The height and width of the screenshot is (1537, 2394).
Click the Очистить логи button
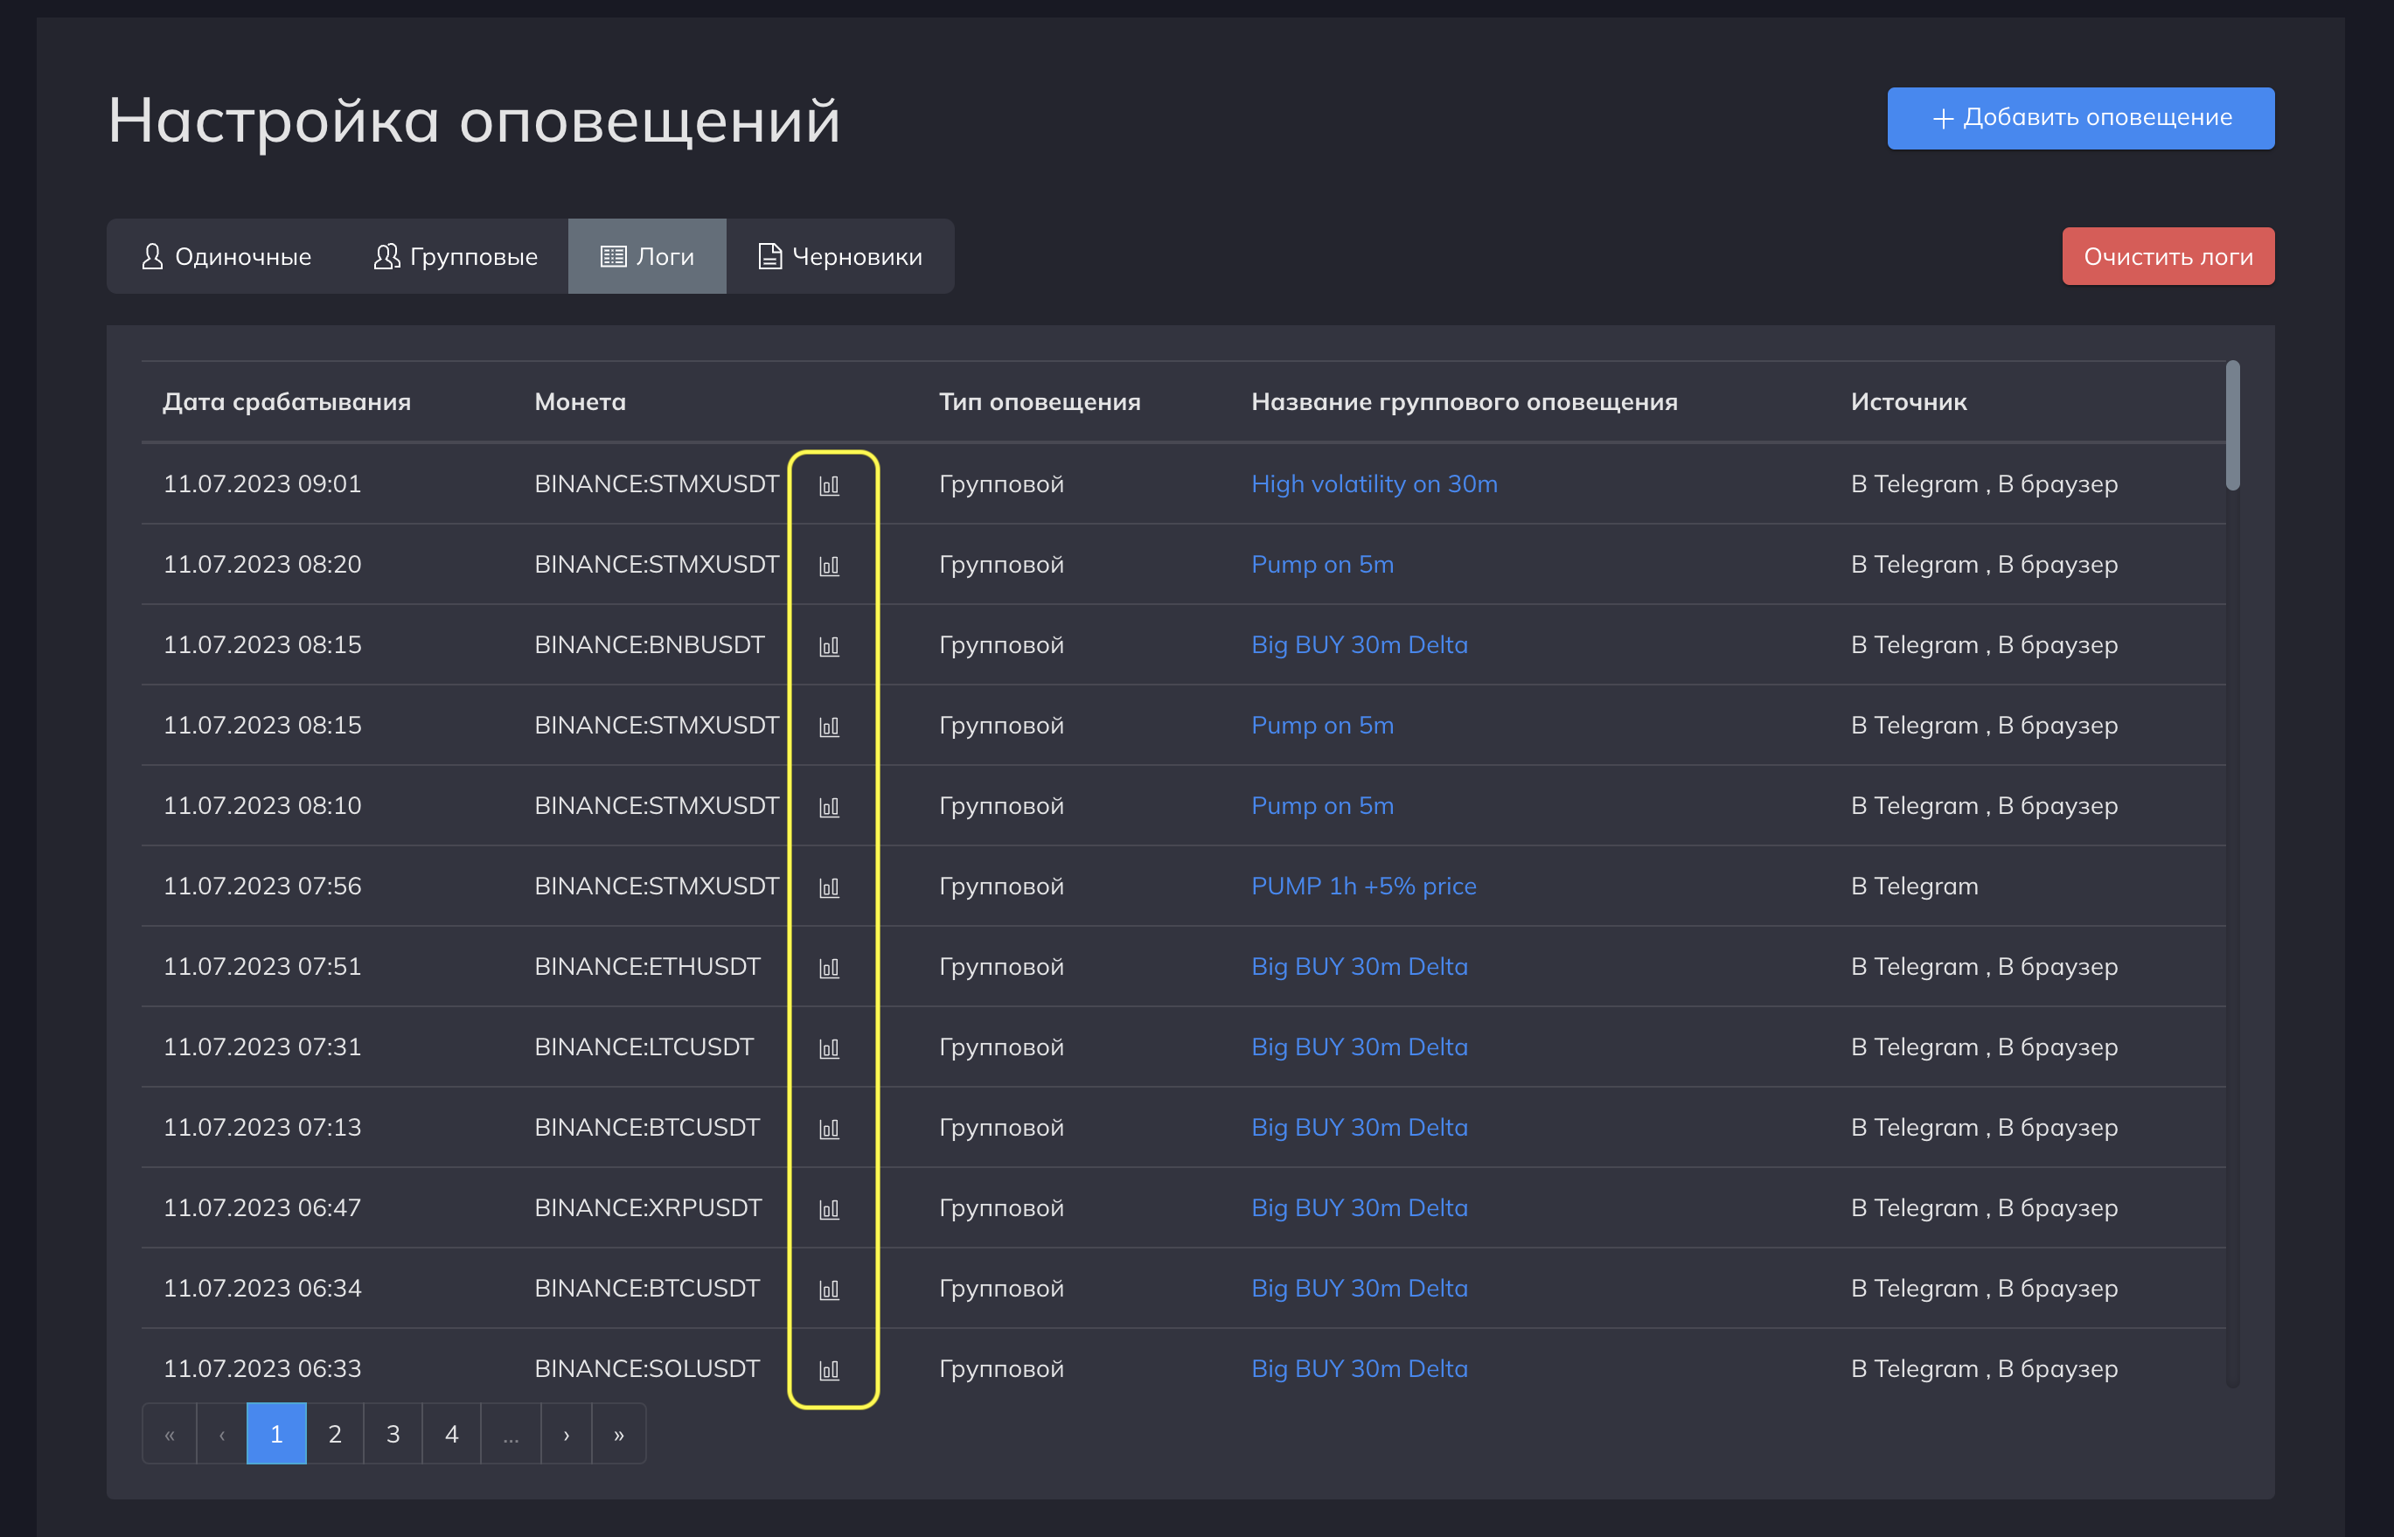[2168, 256]
